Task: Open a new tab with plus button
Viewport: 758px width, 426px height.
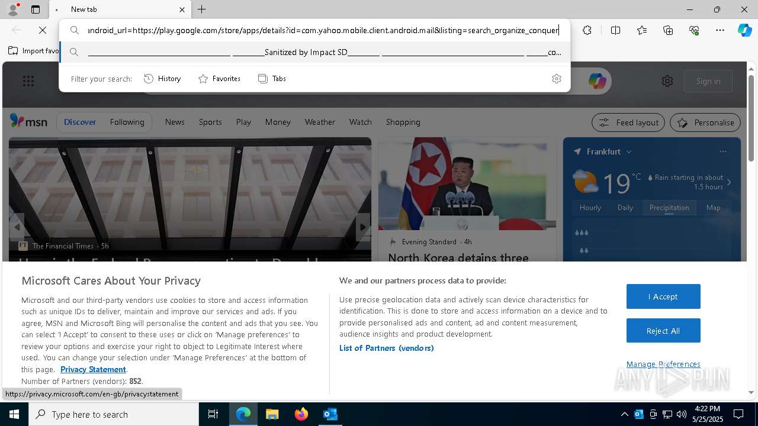Action: (x=202, y=9)
